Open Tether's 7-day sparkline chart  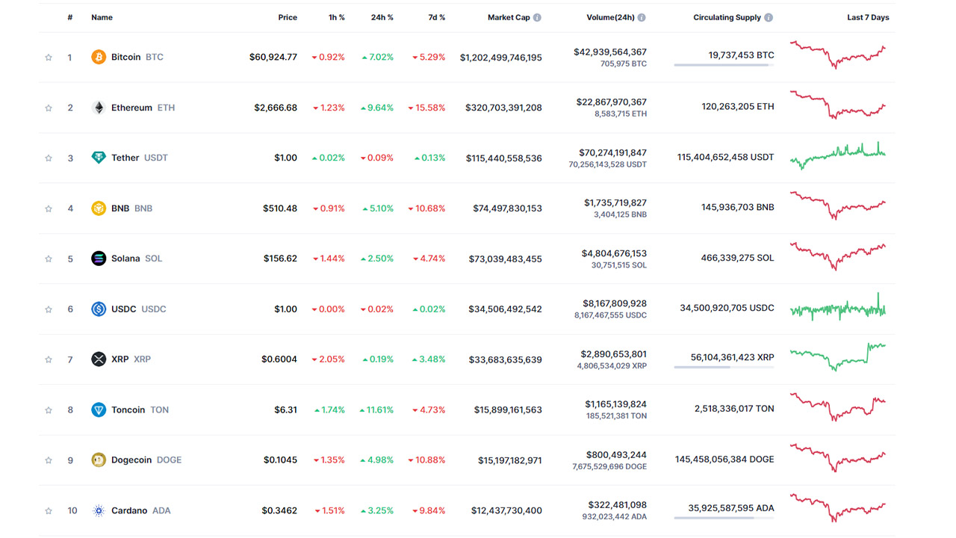click(x=838, y=155)
